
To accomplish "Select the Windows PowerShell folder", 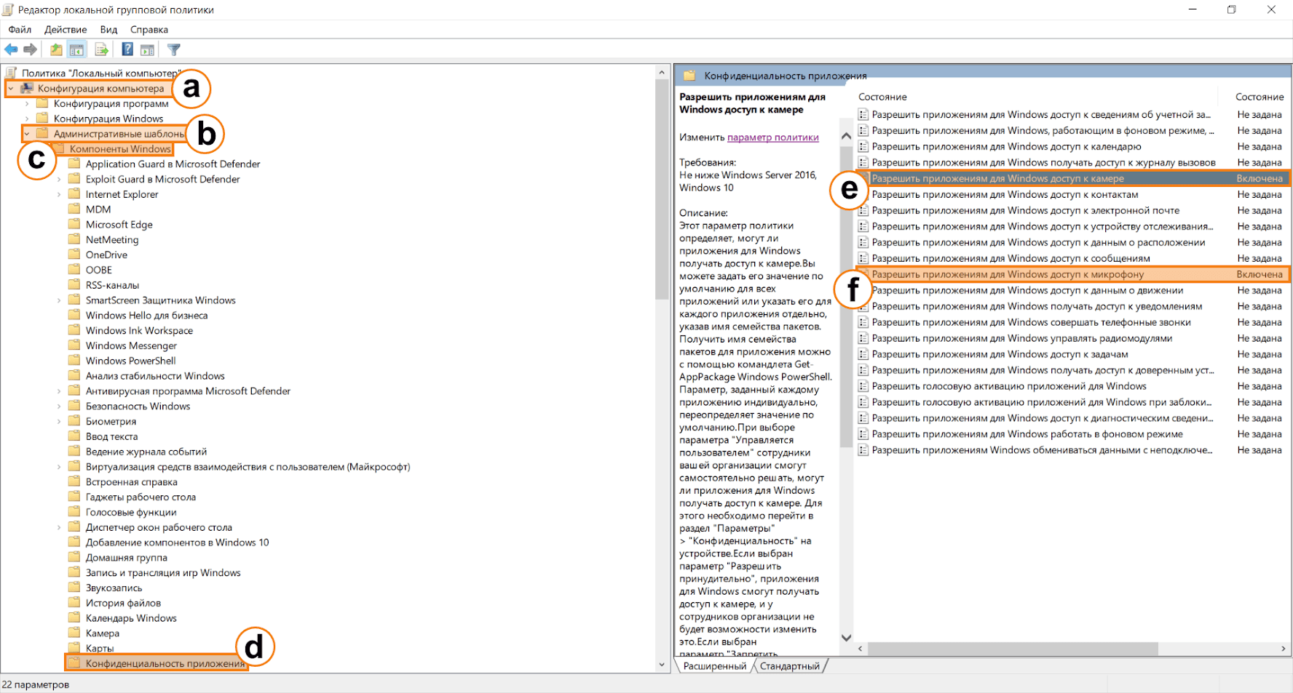I will (x=130, y=361).
